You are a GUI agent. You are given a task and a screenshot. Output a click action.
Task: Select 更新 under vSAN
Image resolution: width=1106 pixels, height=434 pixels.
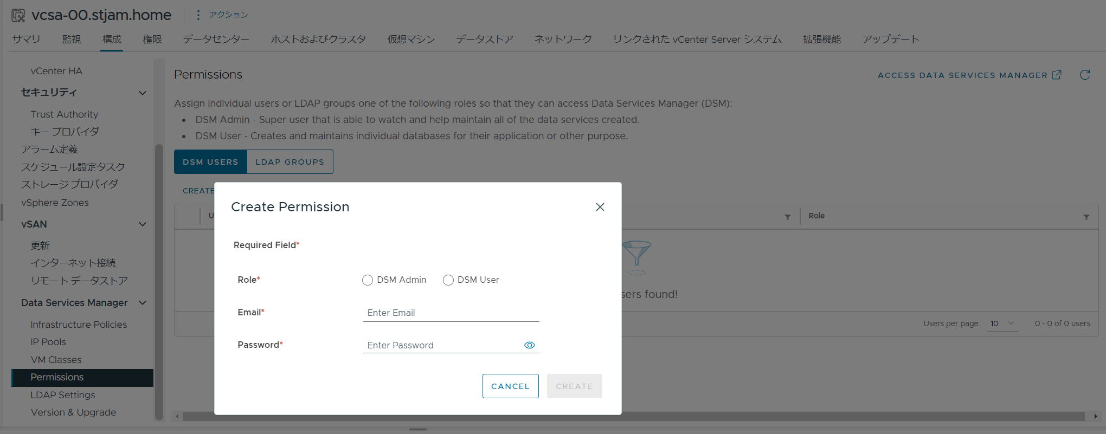pyautogui.click(x=40, y=245)
